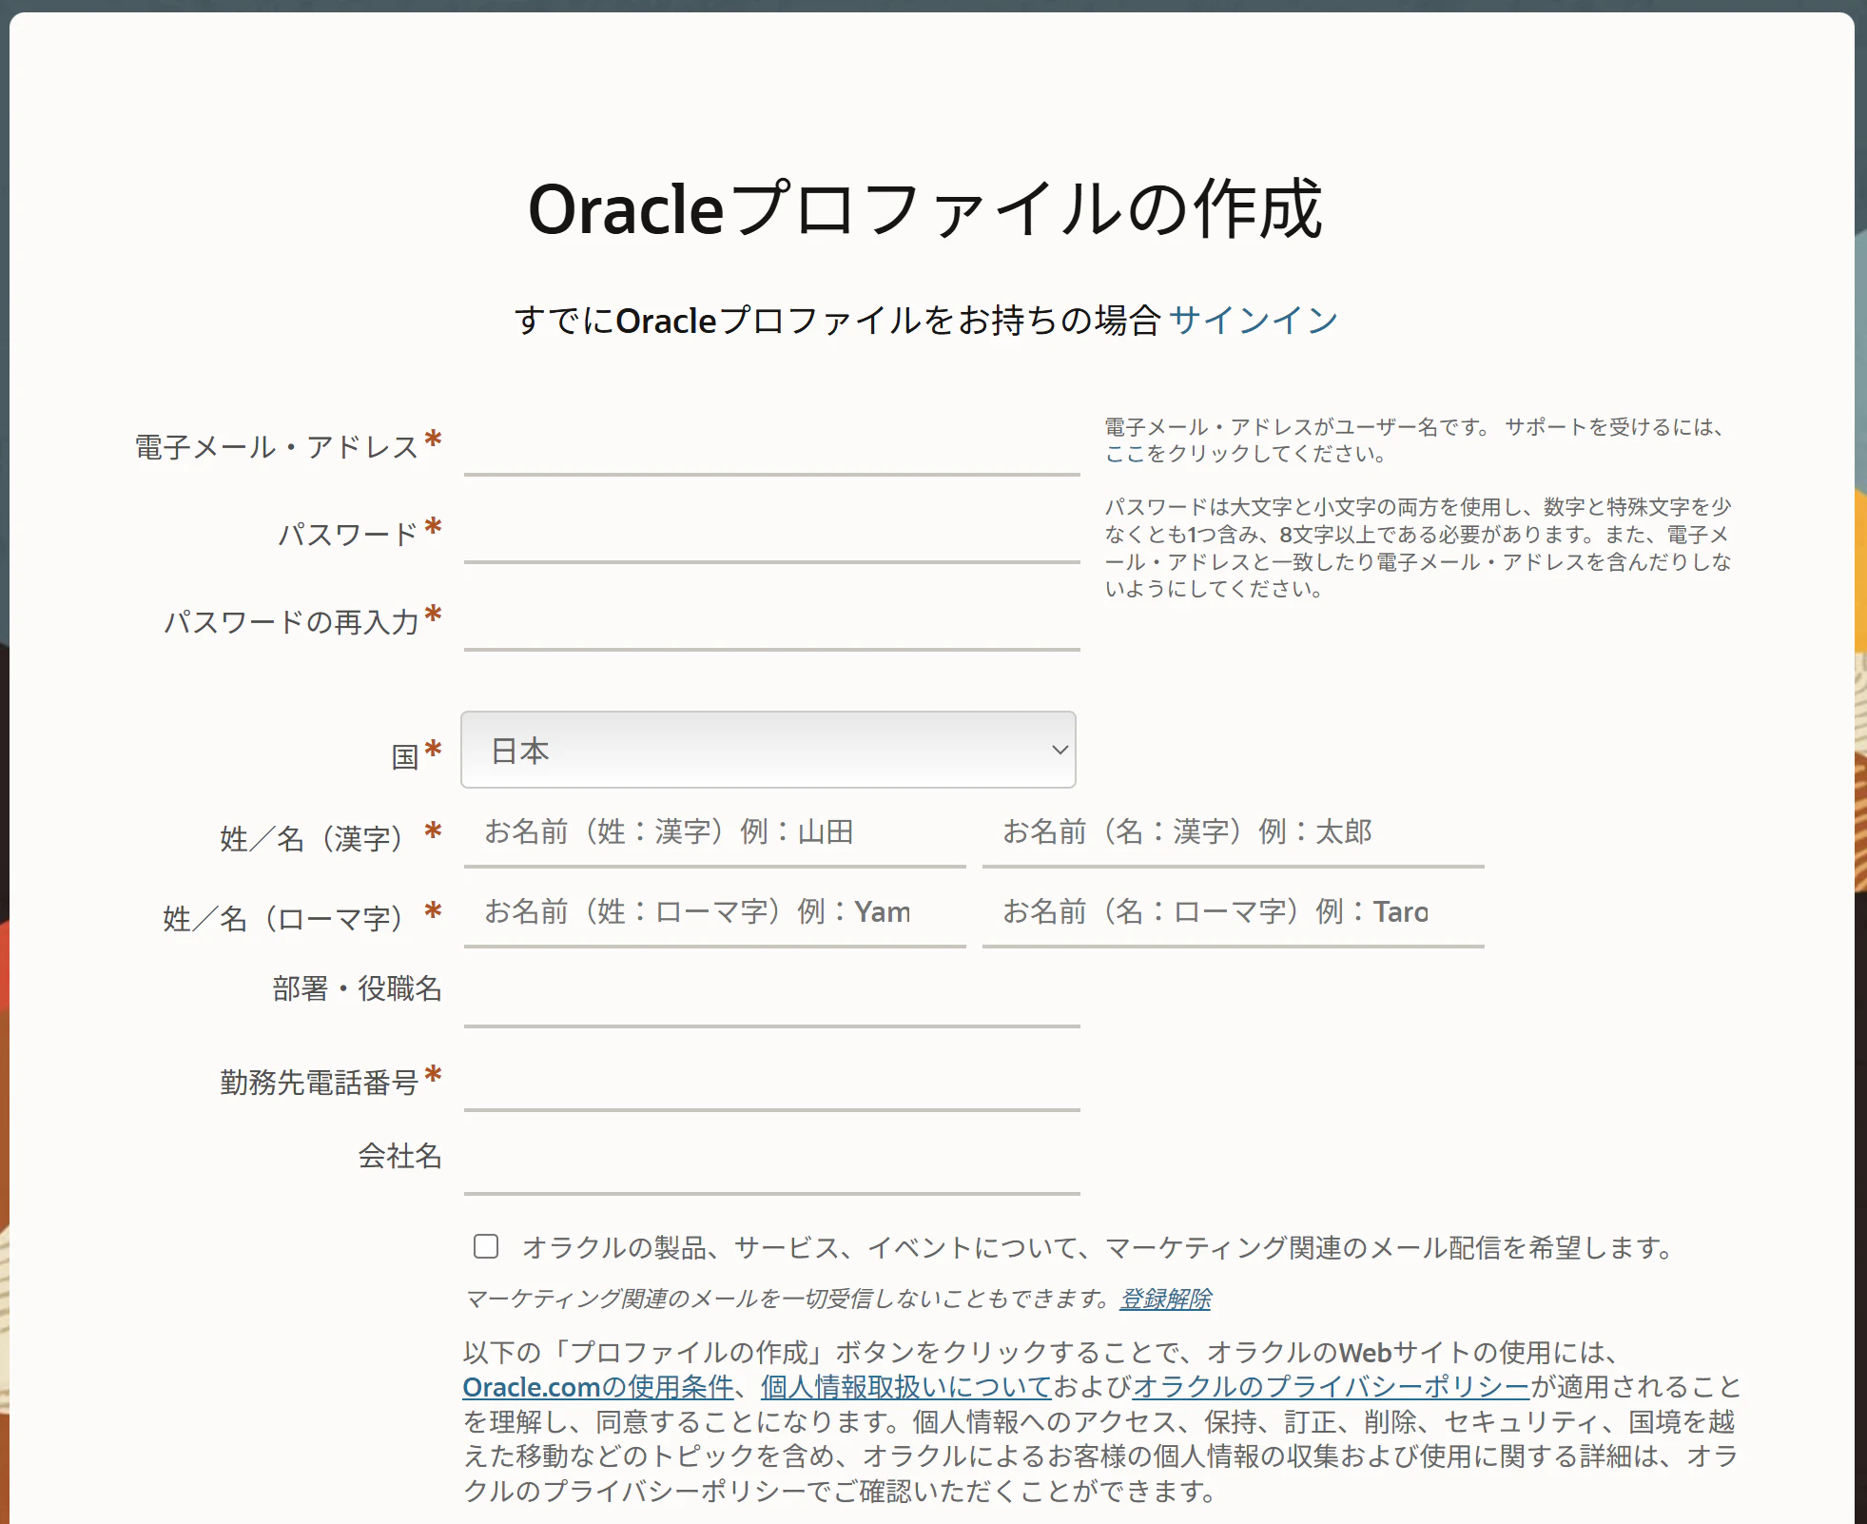Click the パスワードの再入力 label text
Viewport: 1867px width, 1524px height.
292,622
